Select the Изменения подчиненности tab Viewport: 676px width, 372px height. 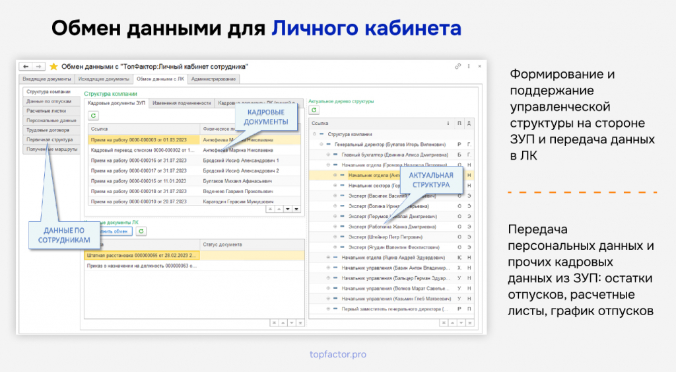pyautogui.click(x=182, y=103)
